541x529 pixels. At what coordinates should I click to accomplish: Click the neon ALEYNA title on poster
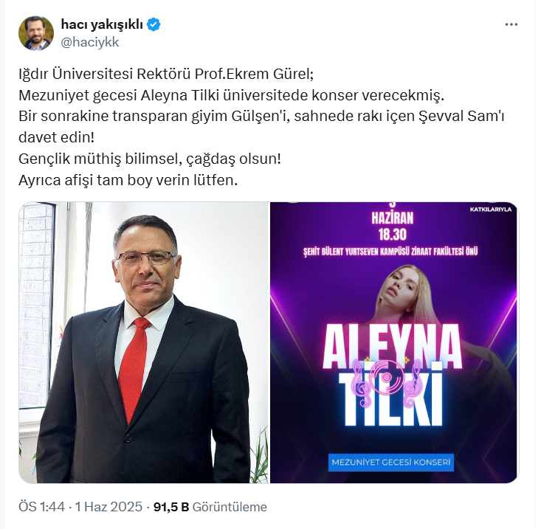click(x=392, y=346)
